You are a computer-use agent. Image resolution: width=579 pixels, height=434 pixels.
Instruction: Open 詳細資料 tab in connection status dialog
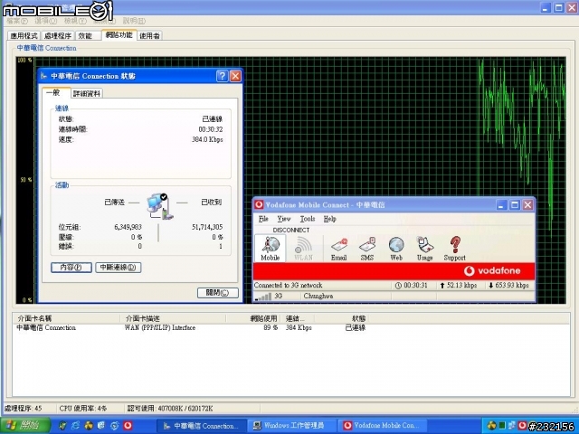click(87, 93)
